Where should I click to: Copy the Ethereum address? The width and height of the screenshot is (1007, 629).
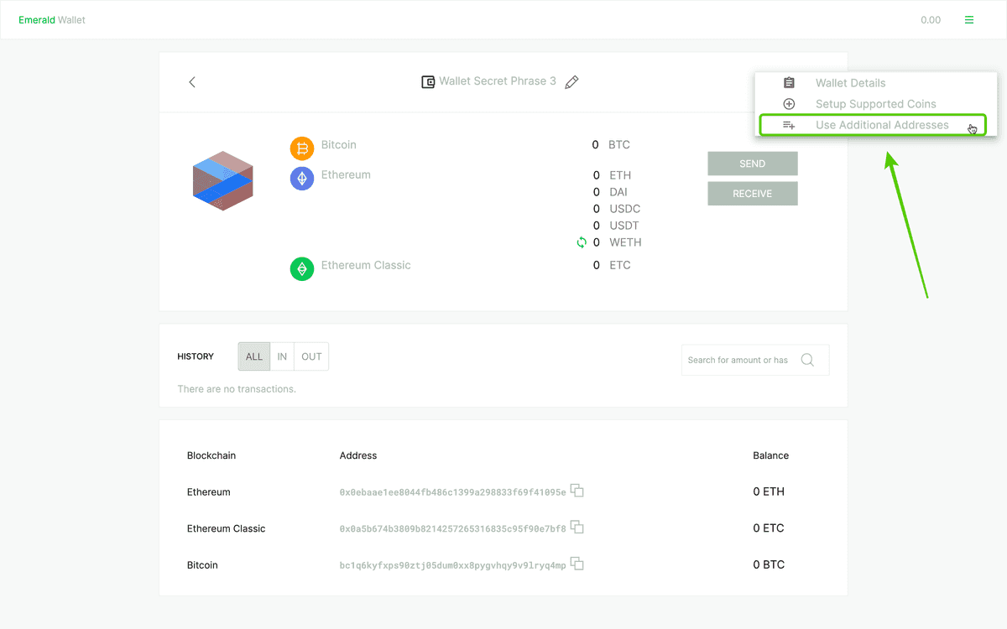[x=577, y=491]
